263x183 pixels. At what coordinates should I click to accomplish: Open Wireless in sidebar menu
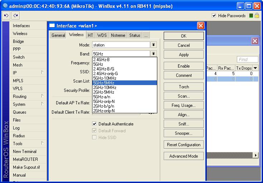28,34
